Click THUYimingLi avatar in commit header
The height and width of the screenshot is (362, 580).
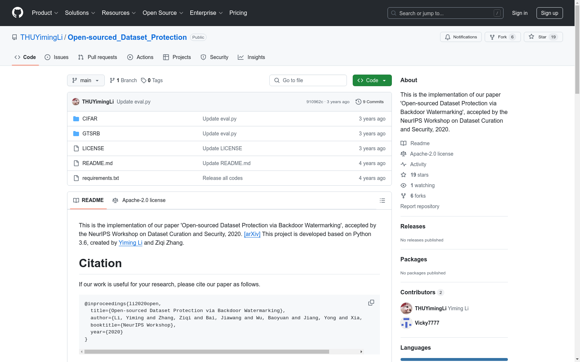pos(76,102)
